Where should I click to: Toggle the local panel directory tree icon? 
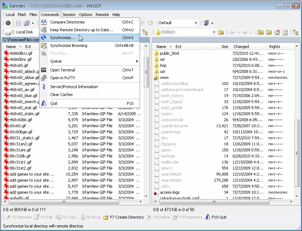pos(145,32)
